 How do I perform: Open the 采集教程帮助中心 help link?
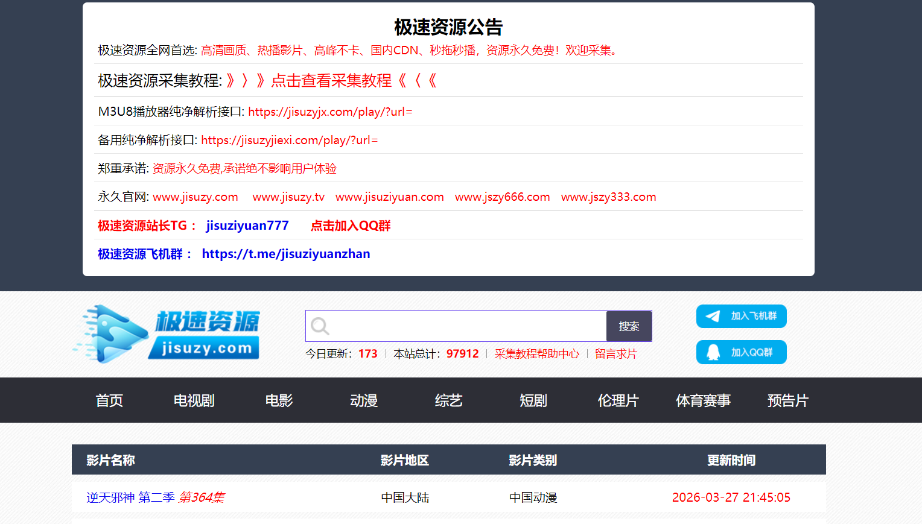(536, 354)
